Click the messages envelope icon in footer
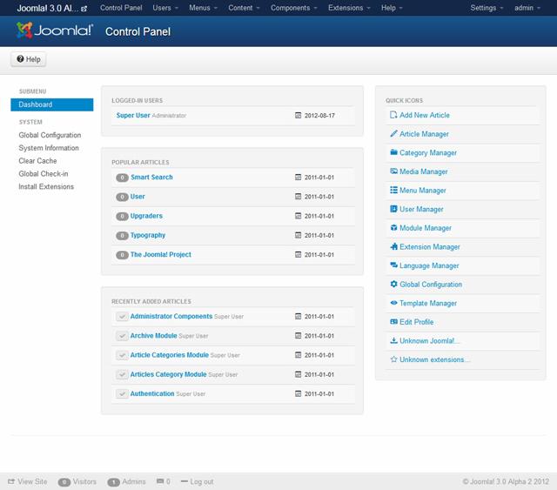 (x=160, y=481)
